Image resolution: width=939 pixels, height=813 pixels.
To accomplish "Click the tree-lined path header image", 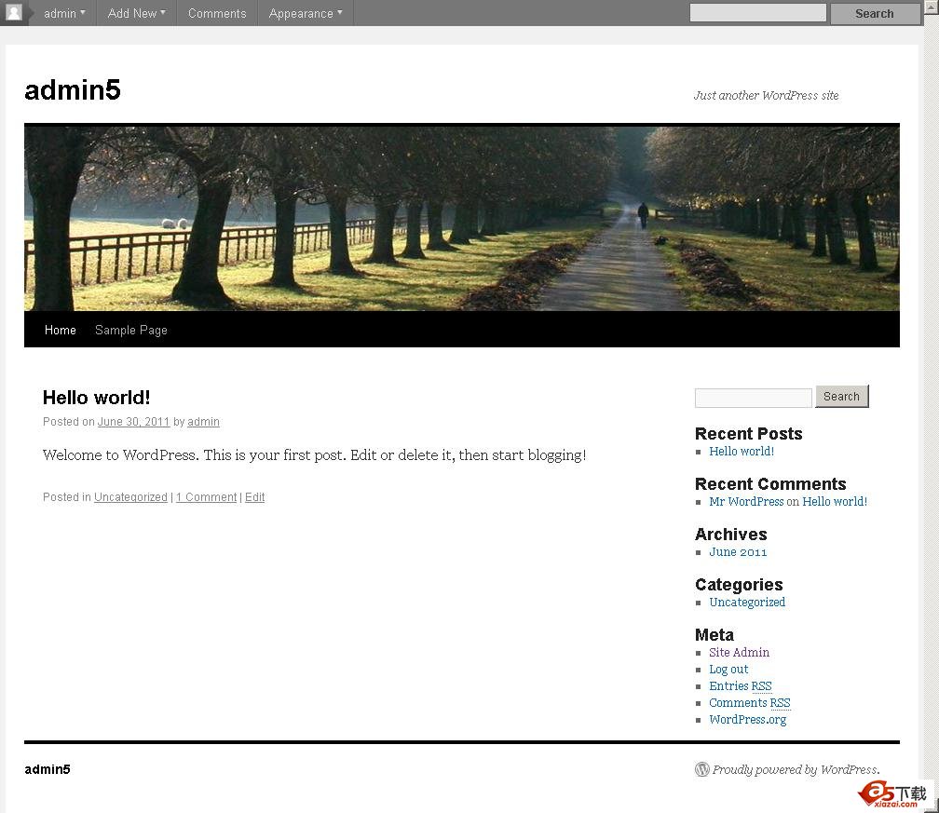I will coord(462,218).
